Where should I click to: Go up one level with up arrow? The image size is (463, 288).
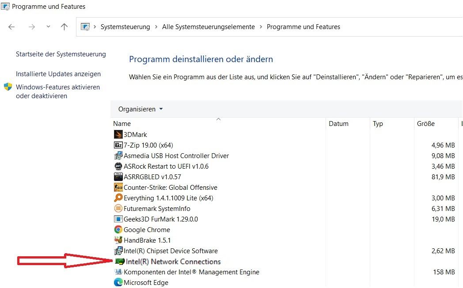[x=64, y=27]
